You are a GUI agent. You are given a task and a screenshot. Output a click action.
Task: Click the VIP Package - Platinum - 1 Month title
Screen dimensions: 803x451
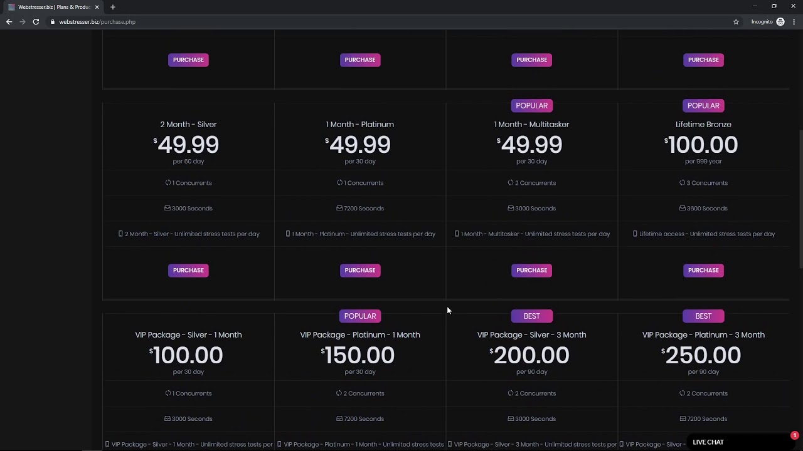[x=360, y=334]
